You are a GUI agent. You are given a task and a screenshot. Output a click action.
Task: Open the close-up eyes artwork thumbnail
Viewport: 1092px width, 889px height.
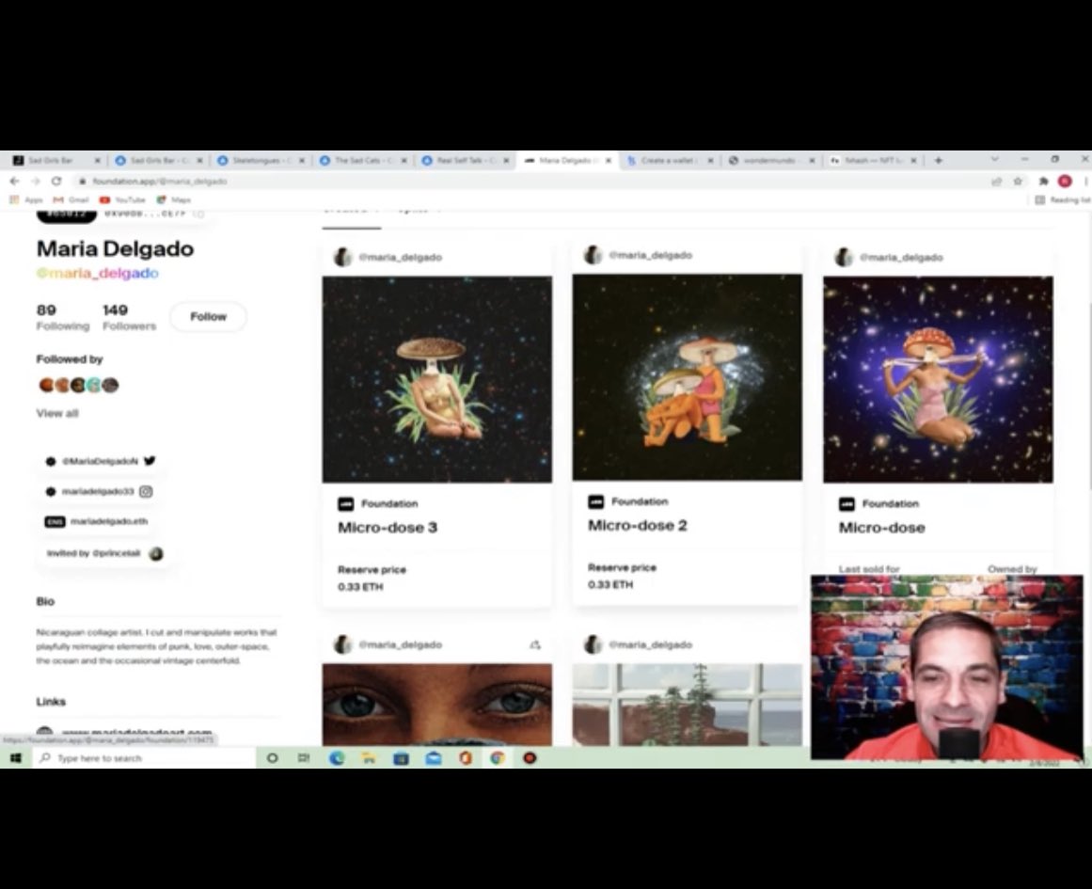point(436,704)
